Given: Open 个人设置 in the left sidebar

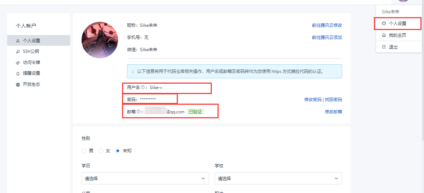Looking at the screenshot, I should coord(38,41).
